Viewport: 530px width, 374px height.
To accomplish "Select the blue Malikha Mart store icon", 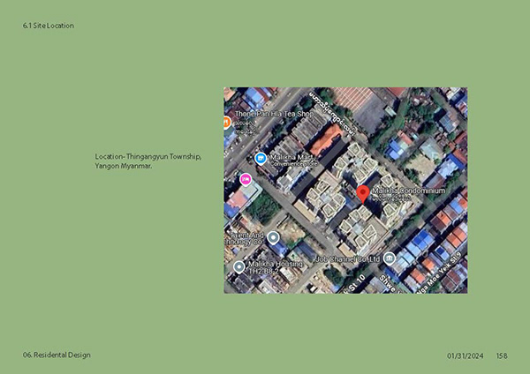I will (x=261, y=158).
